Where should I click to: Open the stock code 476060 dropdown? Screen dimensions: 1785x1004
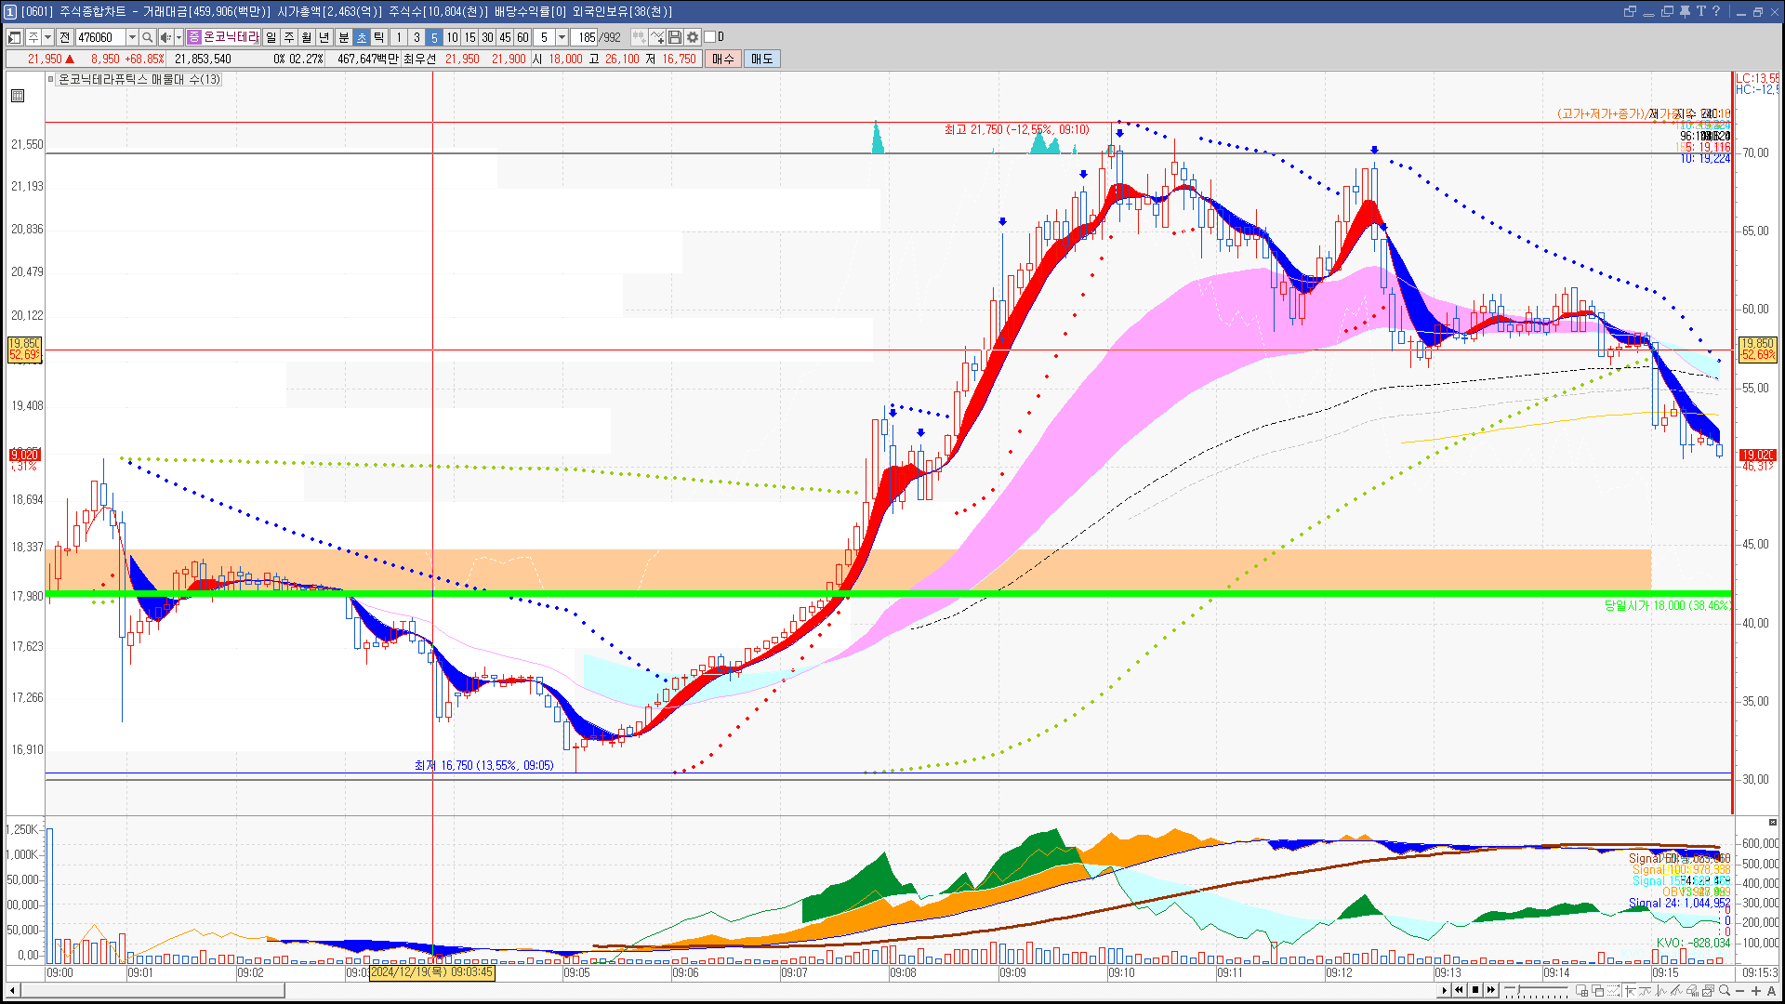(x=132, y=37)
